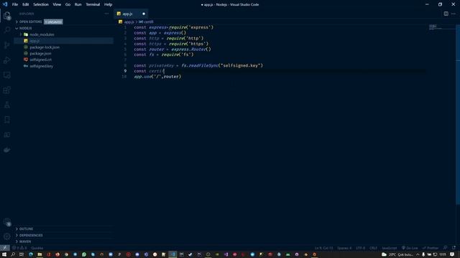Open the Source Control view
Image resolution: width=460 pixels, height=258 pixels.
coord(6,45)
